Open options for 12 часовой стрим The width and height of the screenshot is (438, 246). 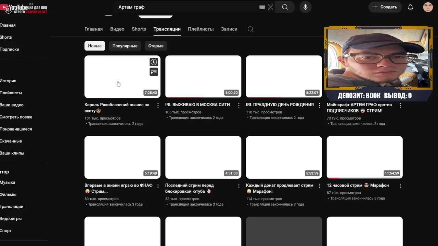(x=400, y=186)
